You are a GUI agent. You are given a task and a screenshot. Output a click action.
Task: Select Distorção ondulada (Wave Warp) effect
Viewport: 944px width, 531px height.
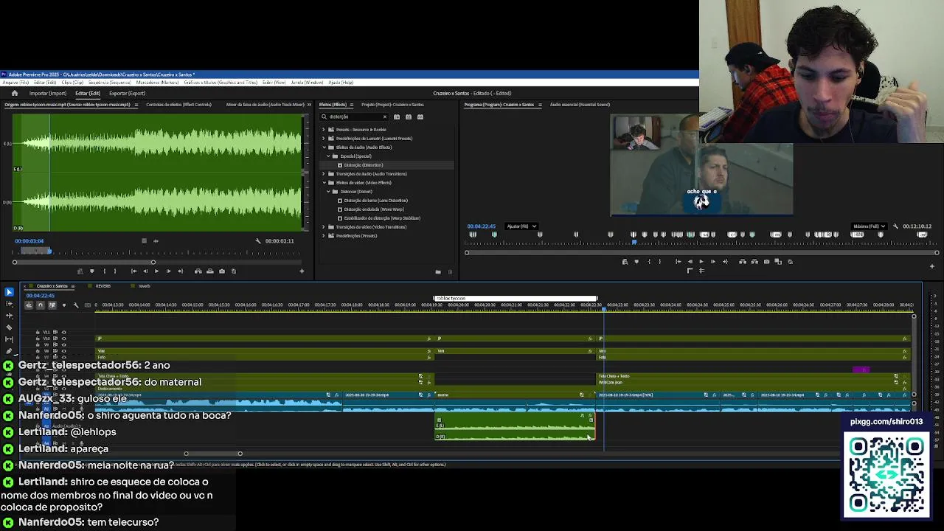pos(374,209)
